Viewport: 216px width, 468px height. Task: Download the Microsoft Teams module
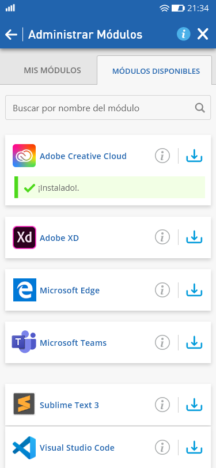(194, 342)
